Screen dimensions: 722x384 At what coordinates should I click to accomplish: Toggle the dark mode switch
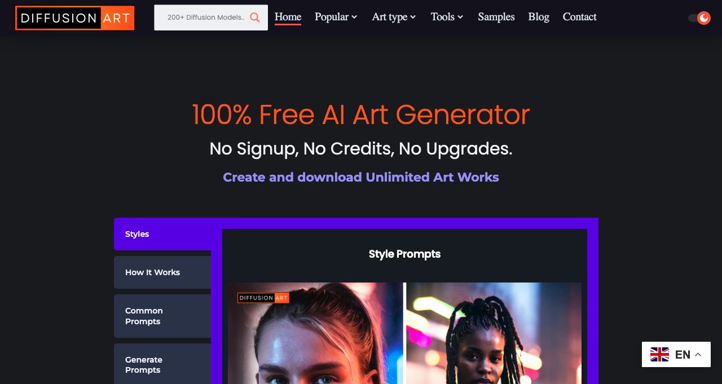[x=699, y=18]
